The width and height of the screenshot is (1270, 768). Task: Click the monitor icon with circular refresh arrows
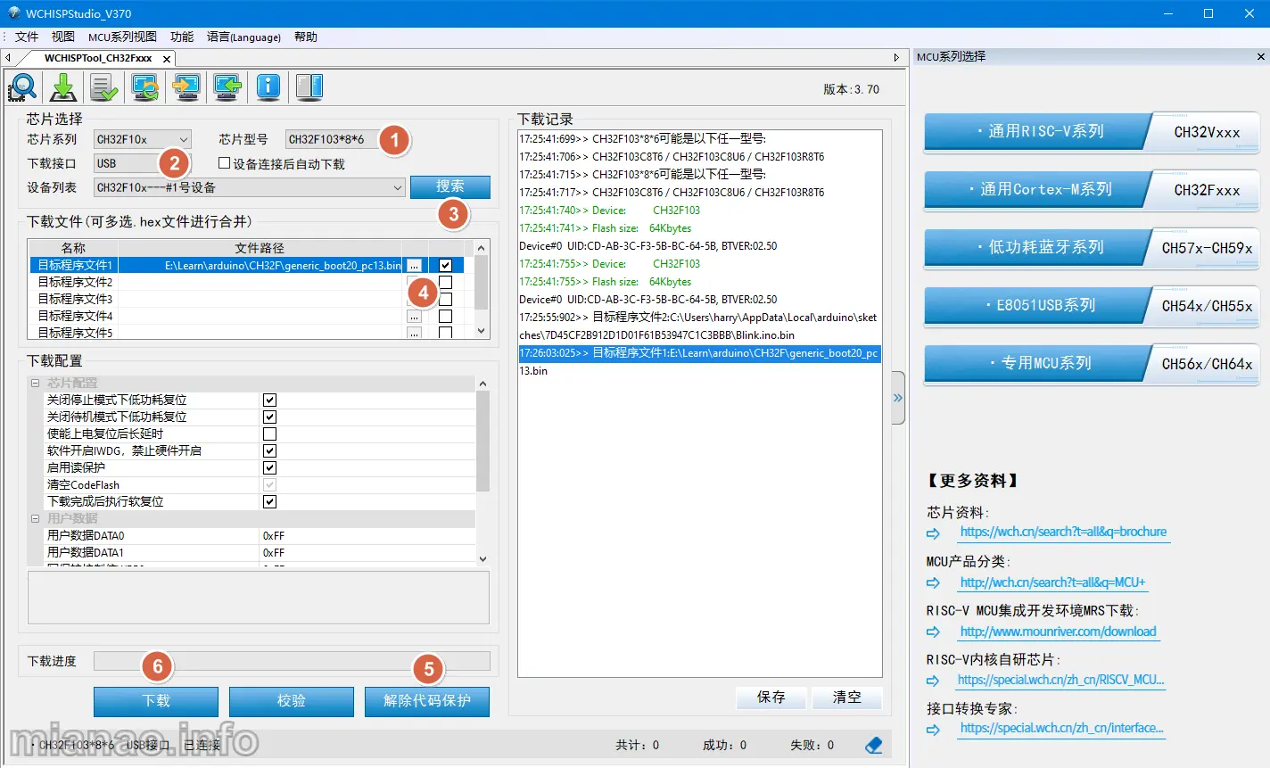tap(145, 87)
